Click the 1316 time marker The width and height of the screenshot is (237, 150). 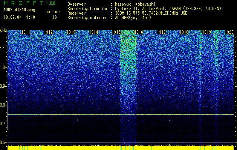(139, 32)
